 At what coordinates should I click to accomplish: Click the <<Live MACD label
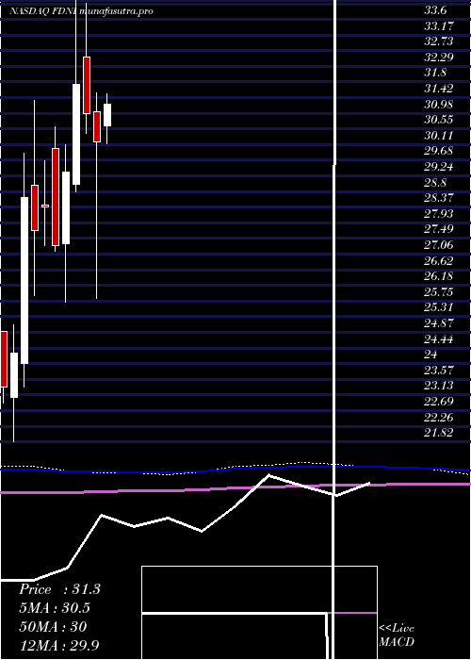click(397, 635)
